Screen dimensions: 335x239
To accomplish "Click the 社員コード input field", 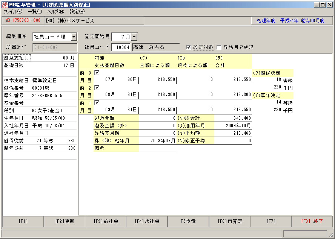I will 121,47.
